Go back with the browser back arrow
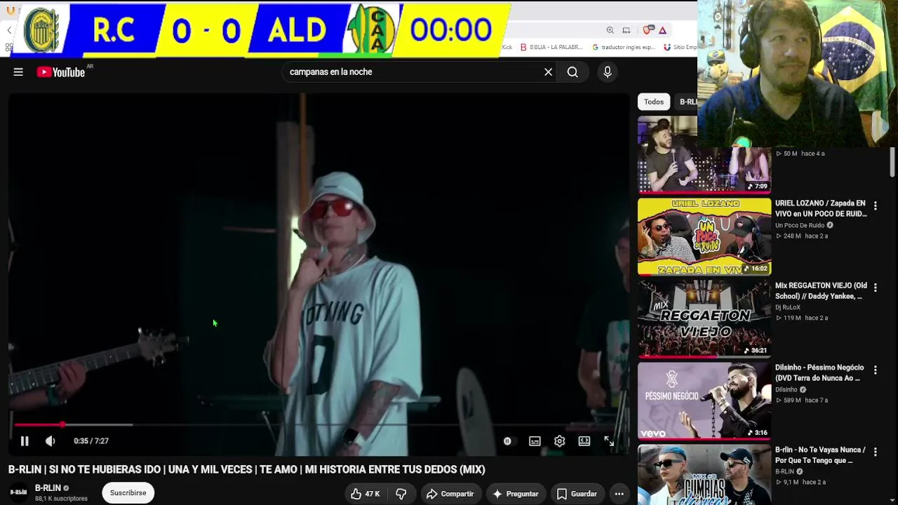The width and height of the screenshot is (898, 505). pos(9,30)
